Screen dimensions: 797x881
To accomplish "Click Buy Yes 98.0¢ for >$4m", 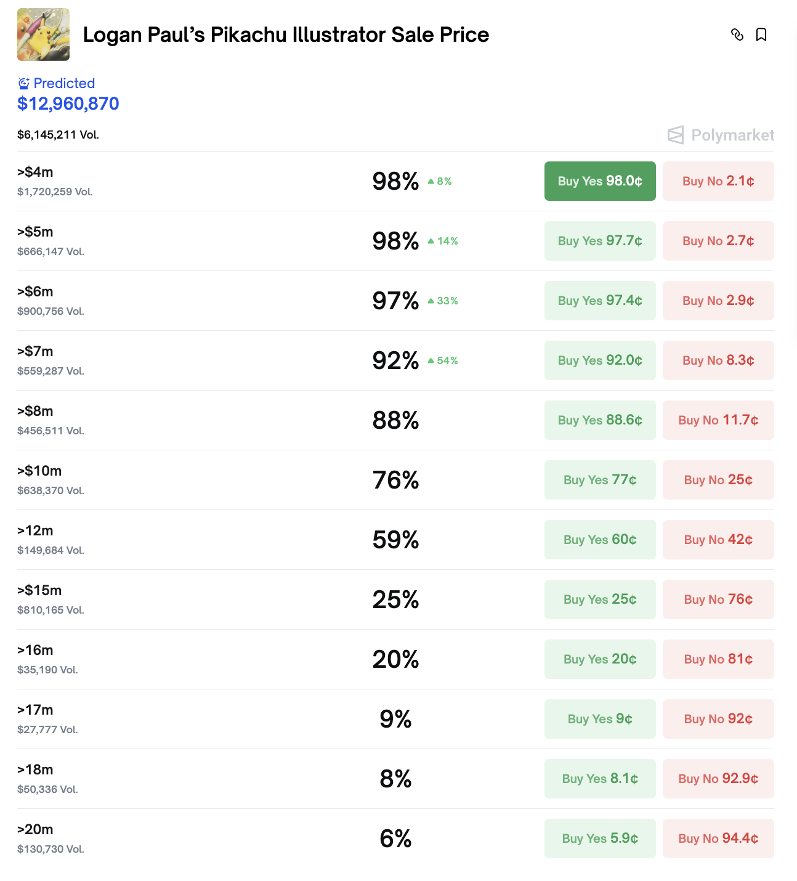I will pos(600,181).
